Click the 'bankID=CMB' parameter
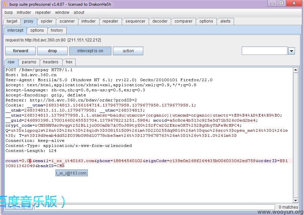This screenshot has height=215, width=304. click(x=51, y=166)
